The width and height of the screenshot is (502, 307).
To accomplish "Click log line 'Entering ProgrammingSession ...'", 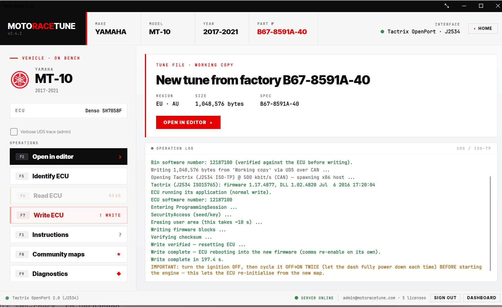I will (194, 207).
